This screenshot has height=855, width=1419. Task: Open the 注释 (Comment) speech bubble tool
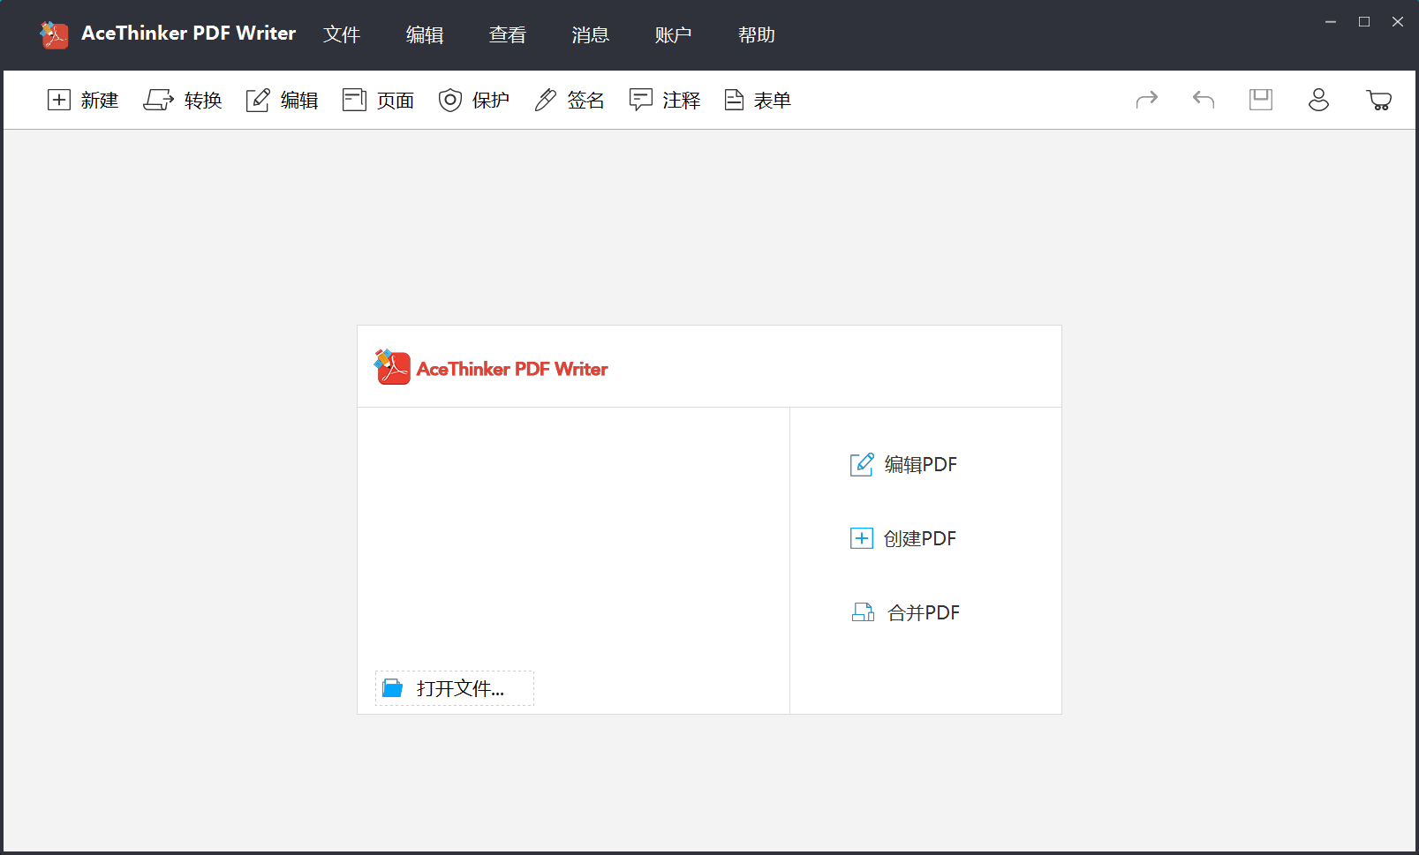641,100
